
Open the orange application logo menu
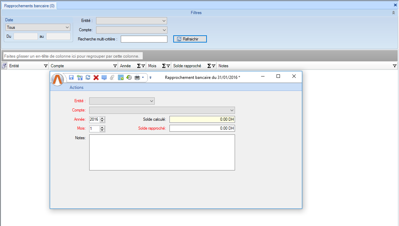58,79
